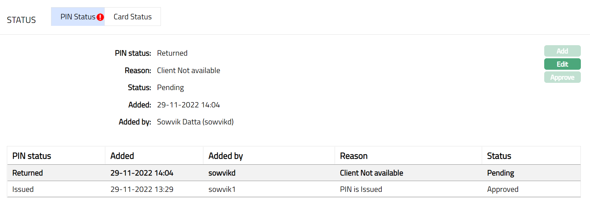Click the red alert icon on PIN Status
Screen dimensions: 590x202
100,17
